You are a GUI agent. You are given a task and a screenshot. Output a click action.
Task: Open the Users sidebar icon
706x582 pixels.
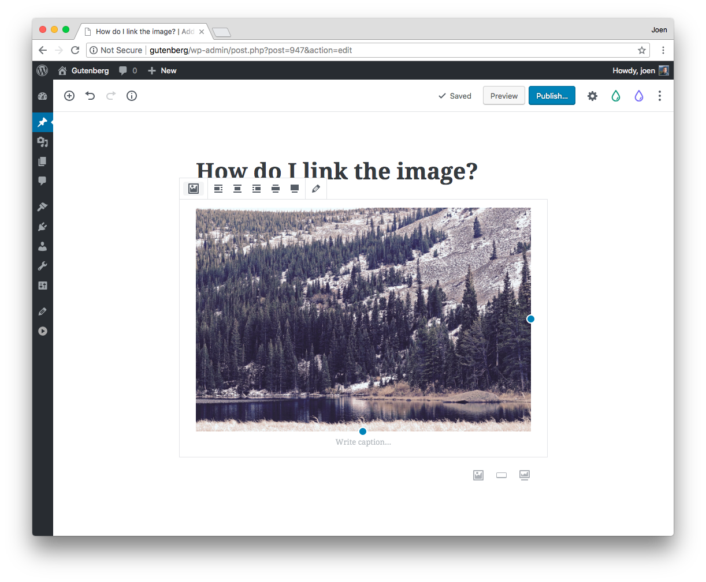tap(42, 246)
